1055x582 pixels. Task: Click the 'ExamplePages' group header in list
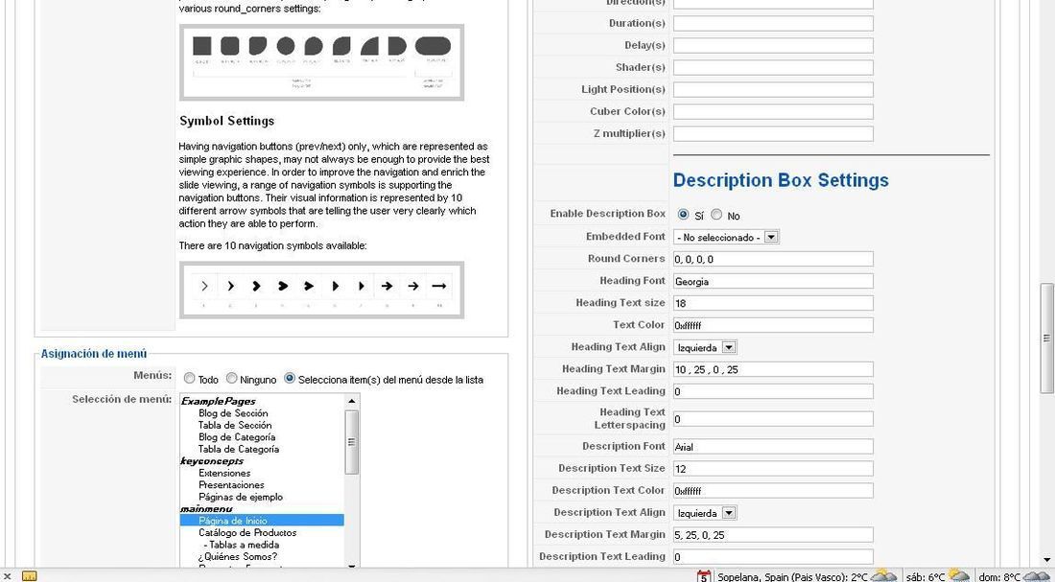tap(218, 402)
